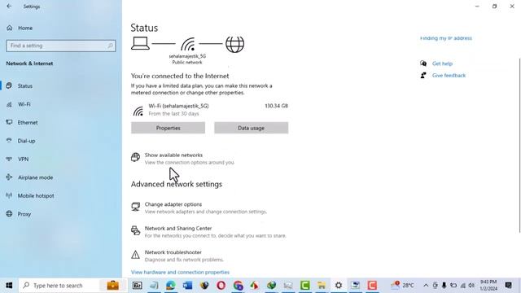This screenshot has width=521, height=293.
Task: Click the settings page vertical scrollbar
Action: point(519,146)
